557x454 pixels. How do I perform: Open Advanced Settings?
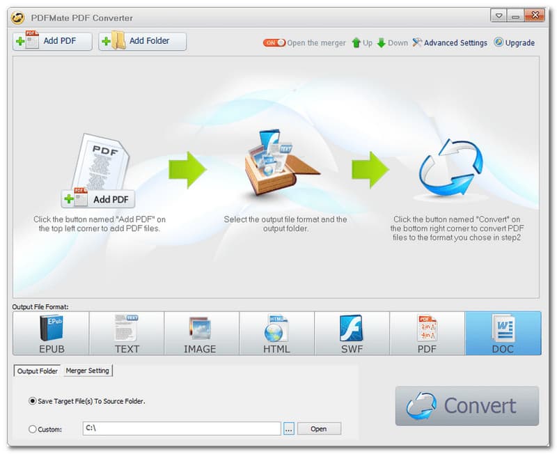(x=450, y=43)
